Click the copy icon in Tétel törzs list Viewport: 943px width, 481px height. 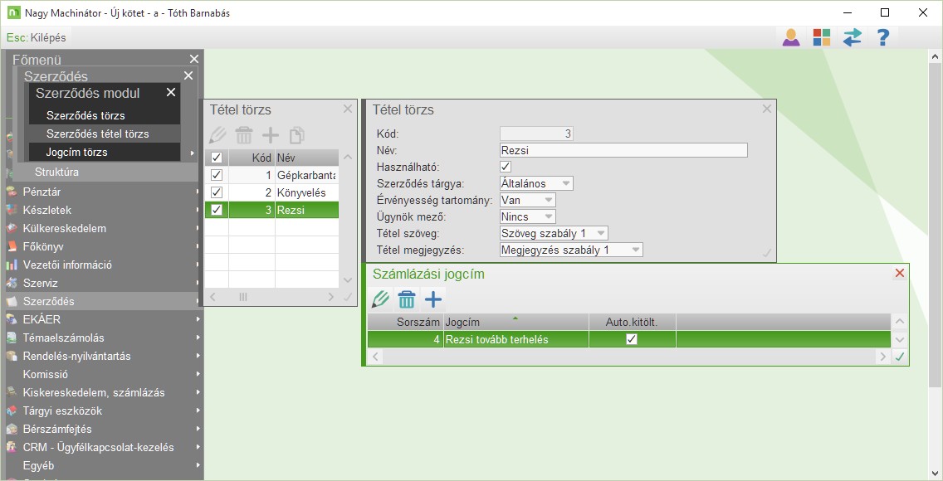tap(296, 135)
